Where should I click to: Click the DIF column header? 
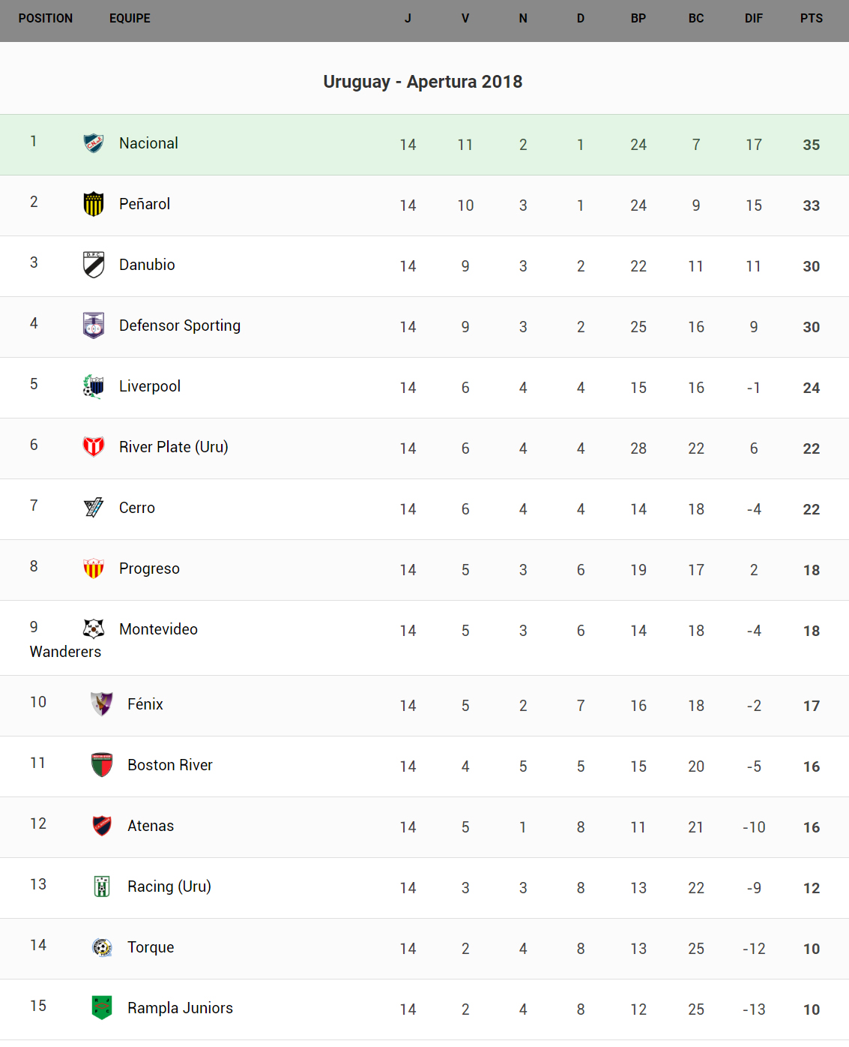click(x=753, y=18)
